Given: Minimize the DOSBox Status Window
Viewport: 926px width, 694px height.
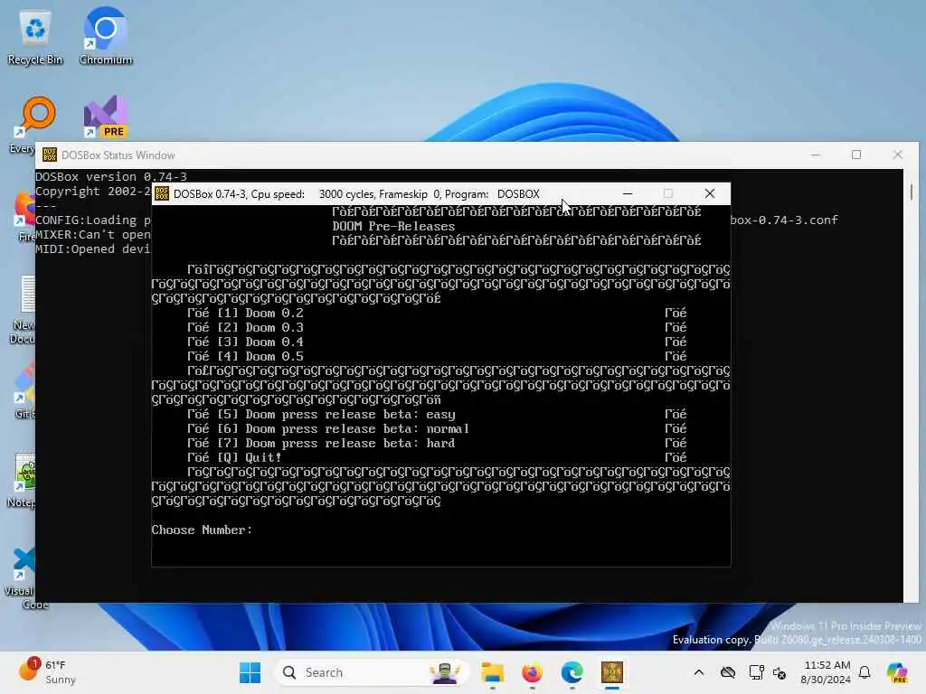Looking at the screenshot, I should 816,155.
